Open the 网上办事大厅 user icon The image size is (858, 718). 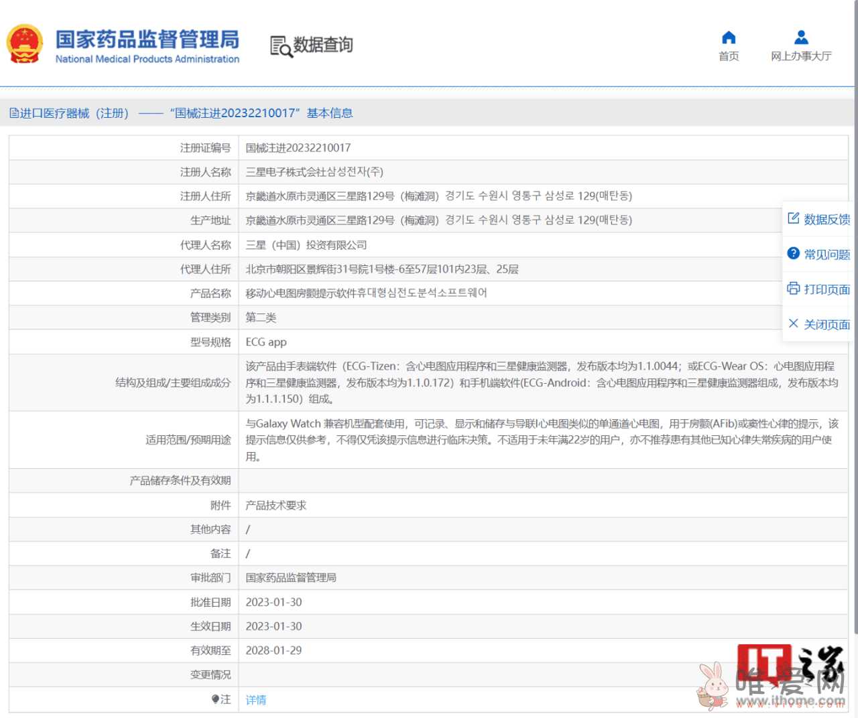pos(801,38)
